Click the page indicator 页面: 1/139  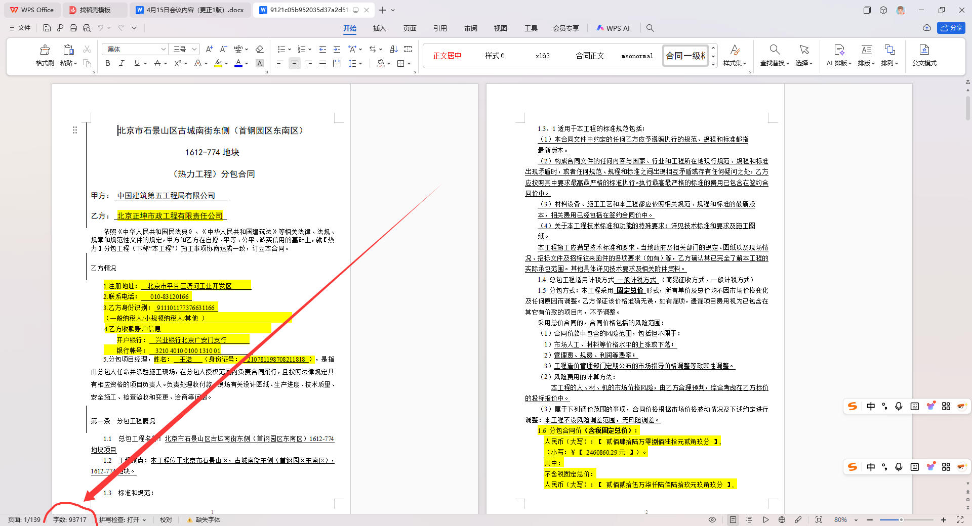click(24, 520)
